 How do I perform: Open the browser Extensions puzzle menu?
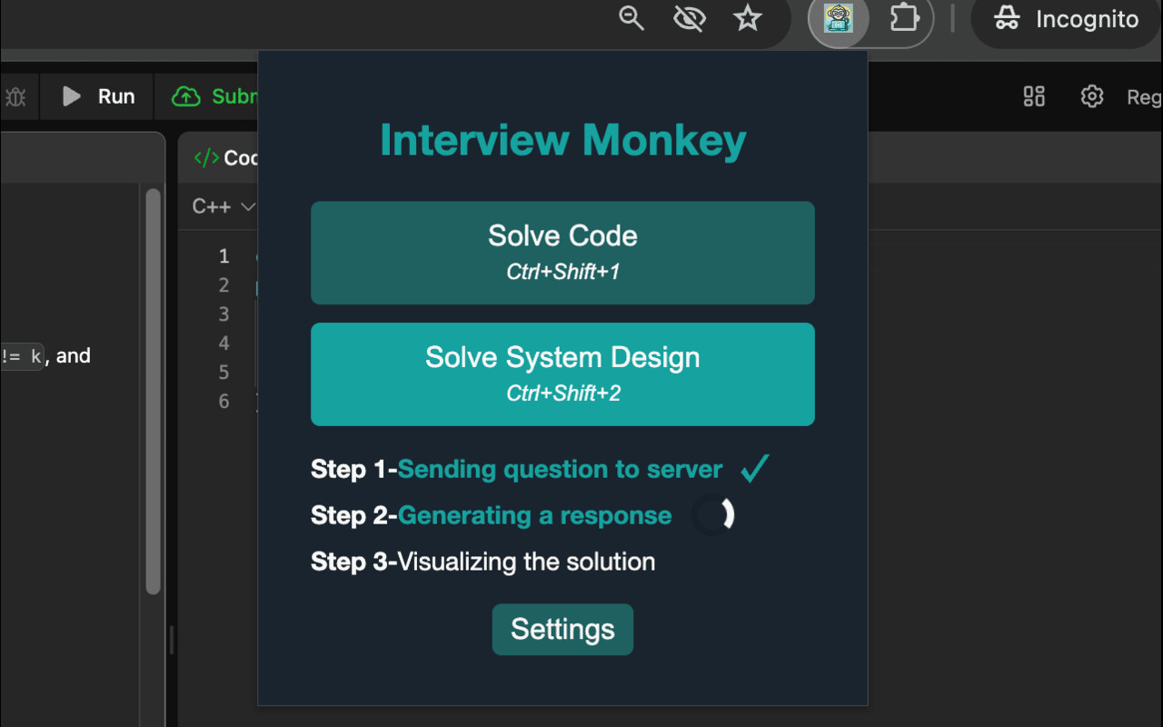[904, 19]
